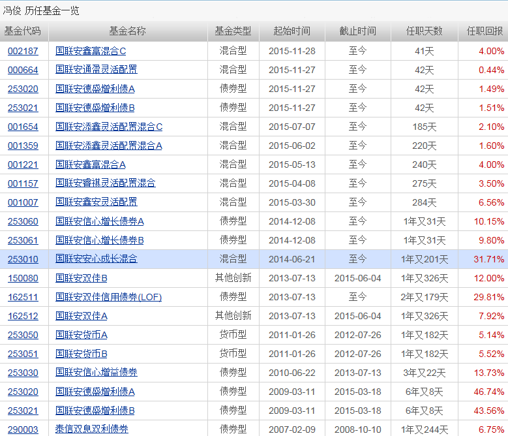Image resolution: width=508 pixels, height=436 pixels.
Task: Open 国联安德盛增利债B with 1.51% return
Action: tap(95, 108)
